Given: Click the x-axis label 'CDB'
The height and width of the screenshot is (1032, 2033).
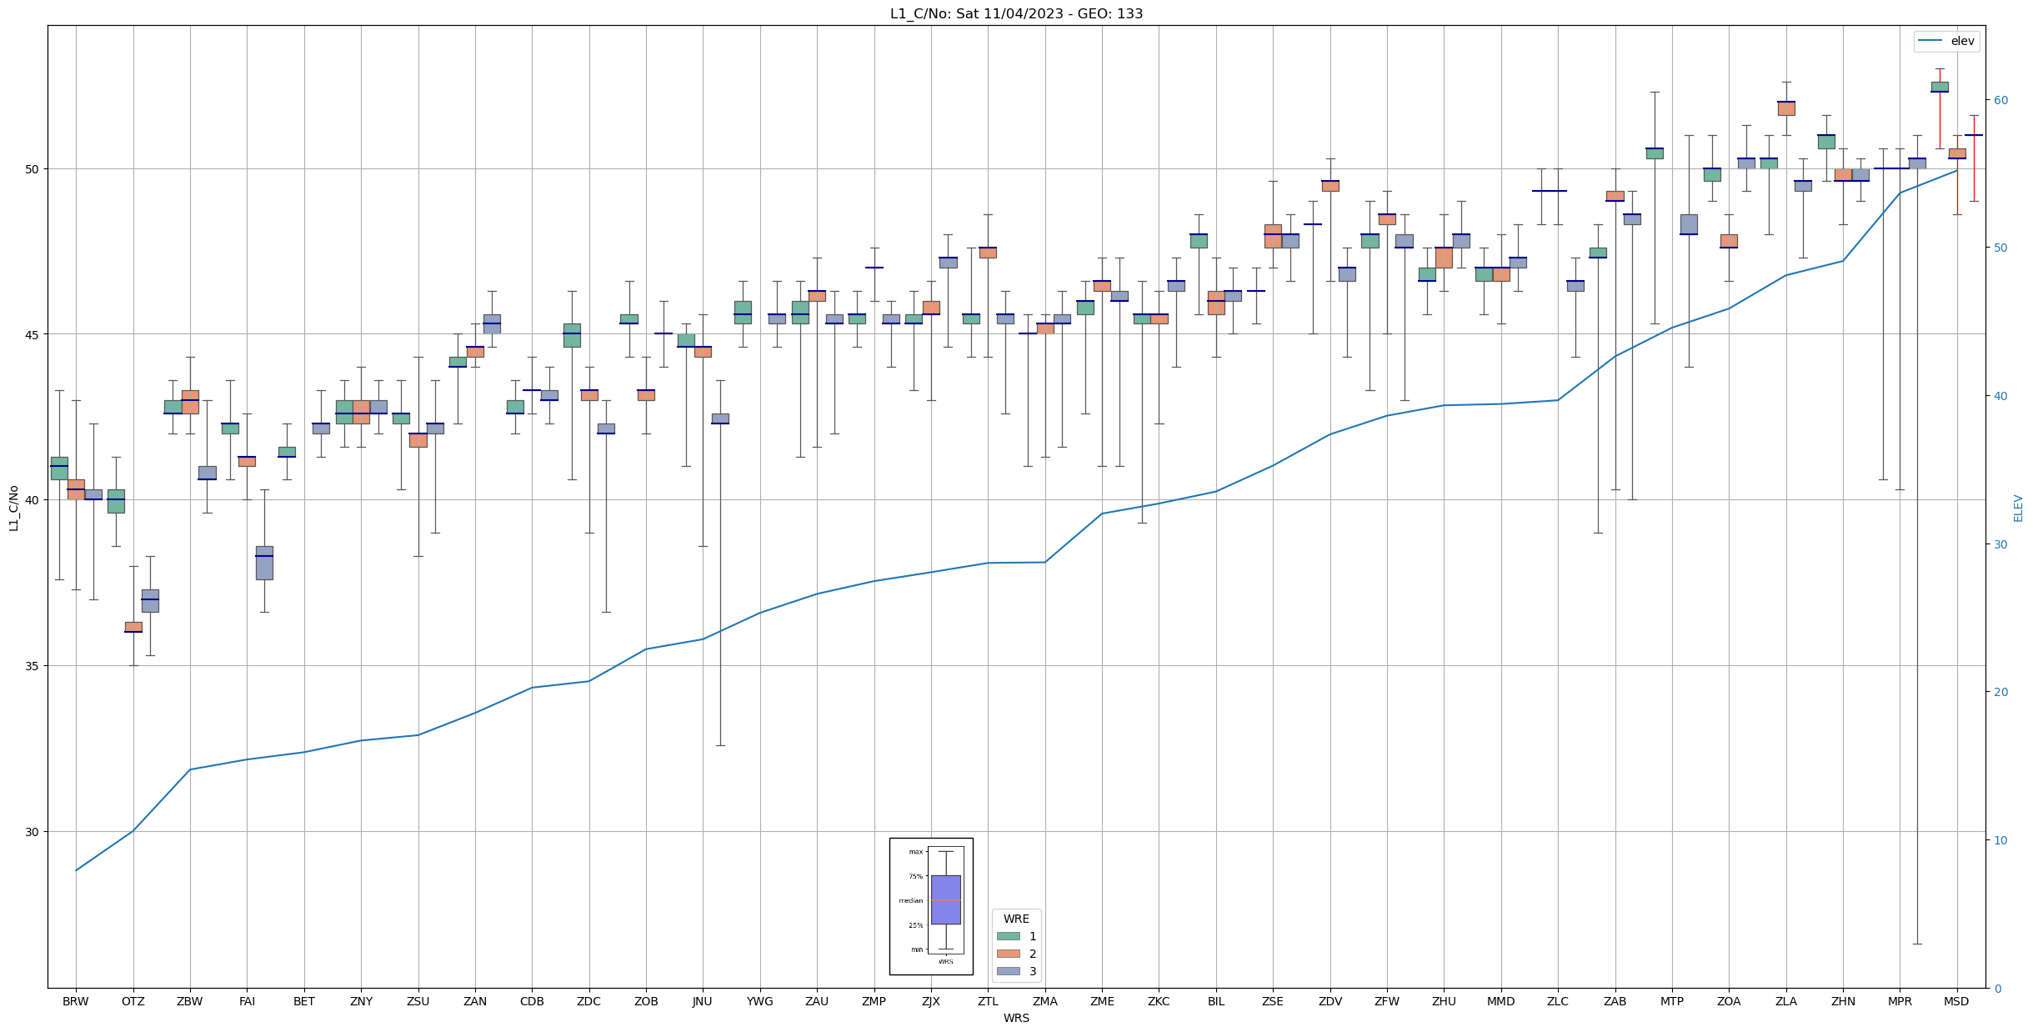Looking at the screenshot, I should point(532,1001).
